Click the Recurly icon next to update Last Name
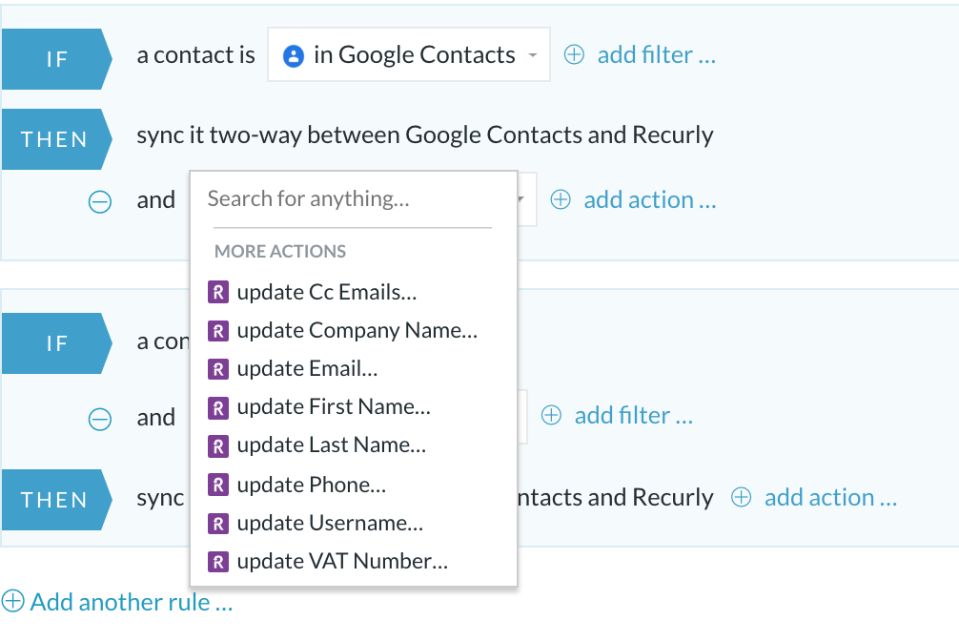This screenshot has height=641, width=959. coord(218,445)
